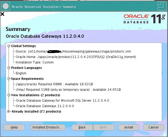Image resolution: width=168 pixels, height=137 pixels.
Task: Click the Help button
Action: coord(14,127)
